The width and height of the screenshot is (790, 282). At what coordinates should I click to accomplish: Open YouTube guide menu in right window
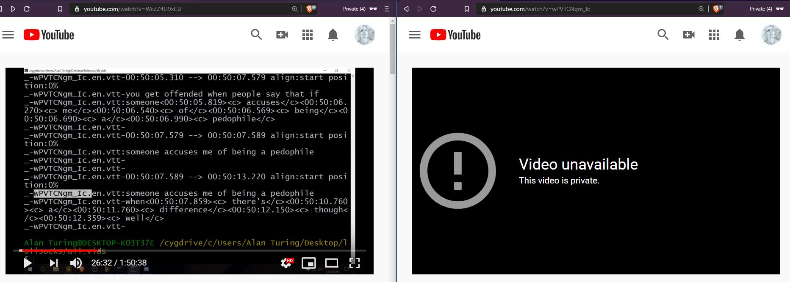[x=415, y=35]
